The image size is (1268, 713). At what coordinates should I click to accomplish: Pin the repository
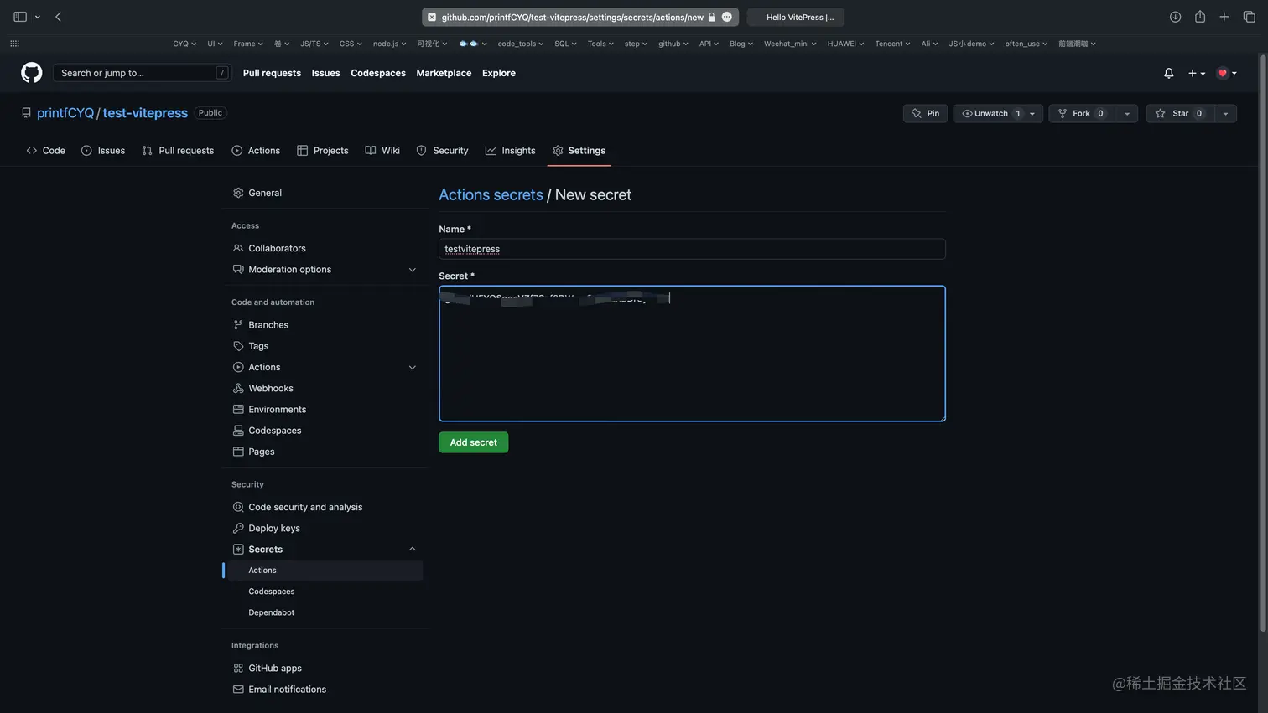point(926,113)
